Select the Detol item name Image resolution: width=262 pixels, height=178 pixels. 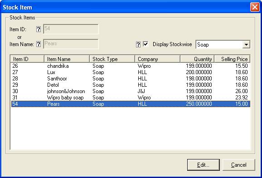pos(53,85)
